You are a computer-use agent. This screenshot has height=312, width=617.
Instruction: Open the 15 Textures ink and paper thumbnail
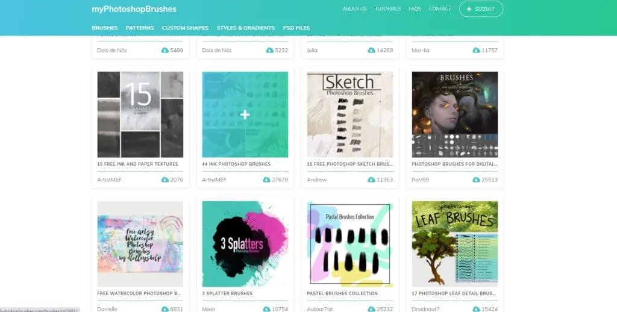(x=140, y=114)
